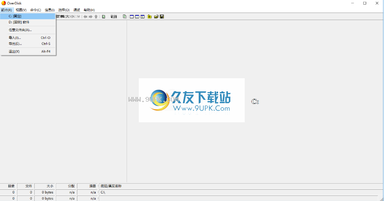384x201 pixels.
Task: Open the 起点(R) menu
Action: [7, 10]
